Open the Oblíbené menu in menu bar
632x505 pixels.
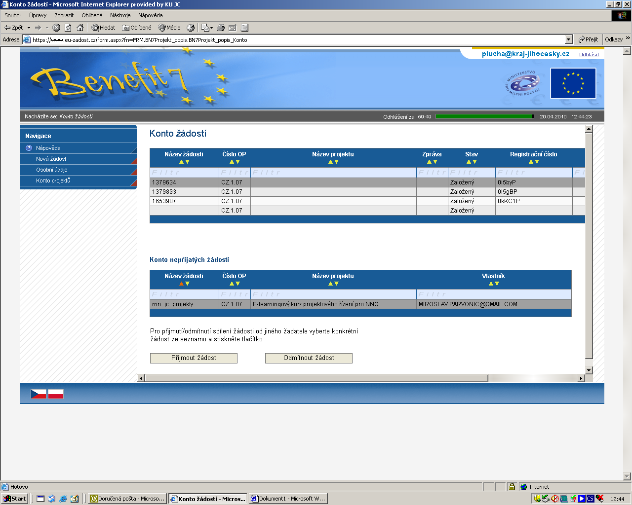point(92,15)
